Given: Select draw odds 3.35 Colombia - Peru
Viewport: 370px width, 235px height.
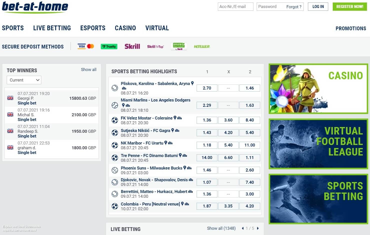Looking at the screenshot, I should point(228,206).
